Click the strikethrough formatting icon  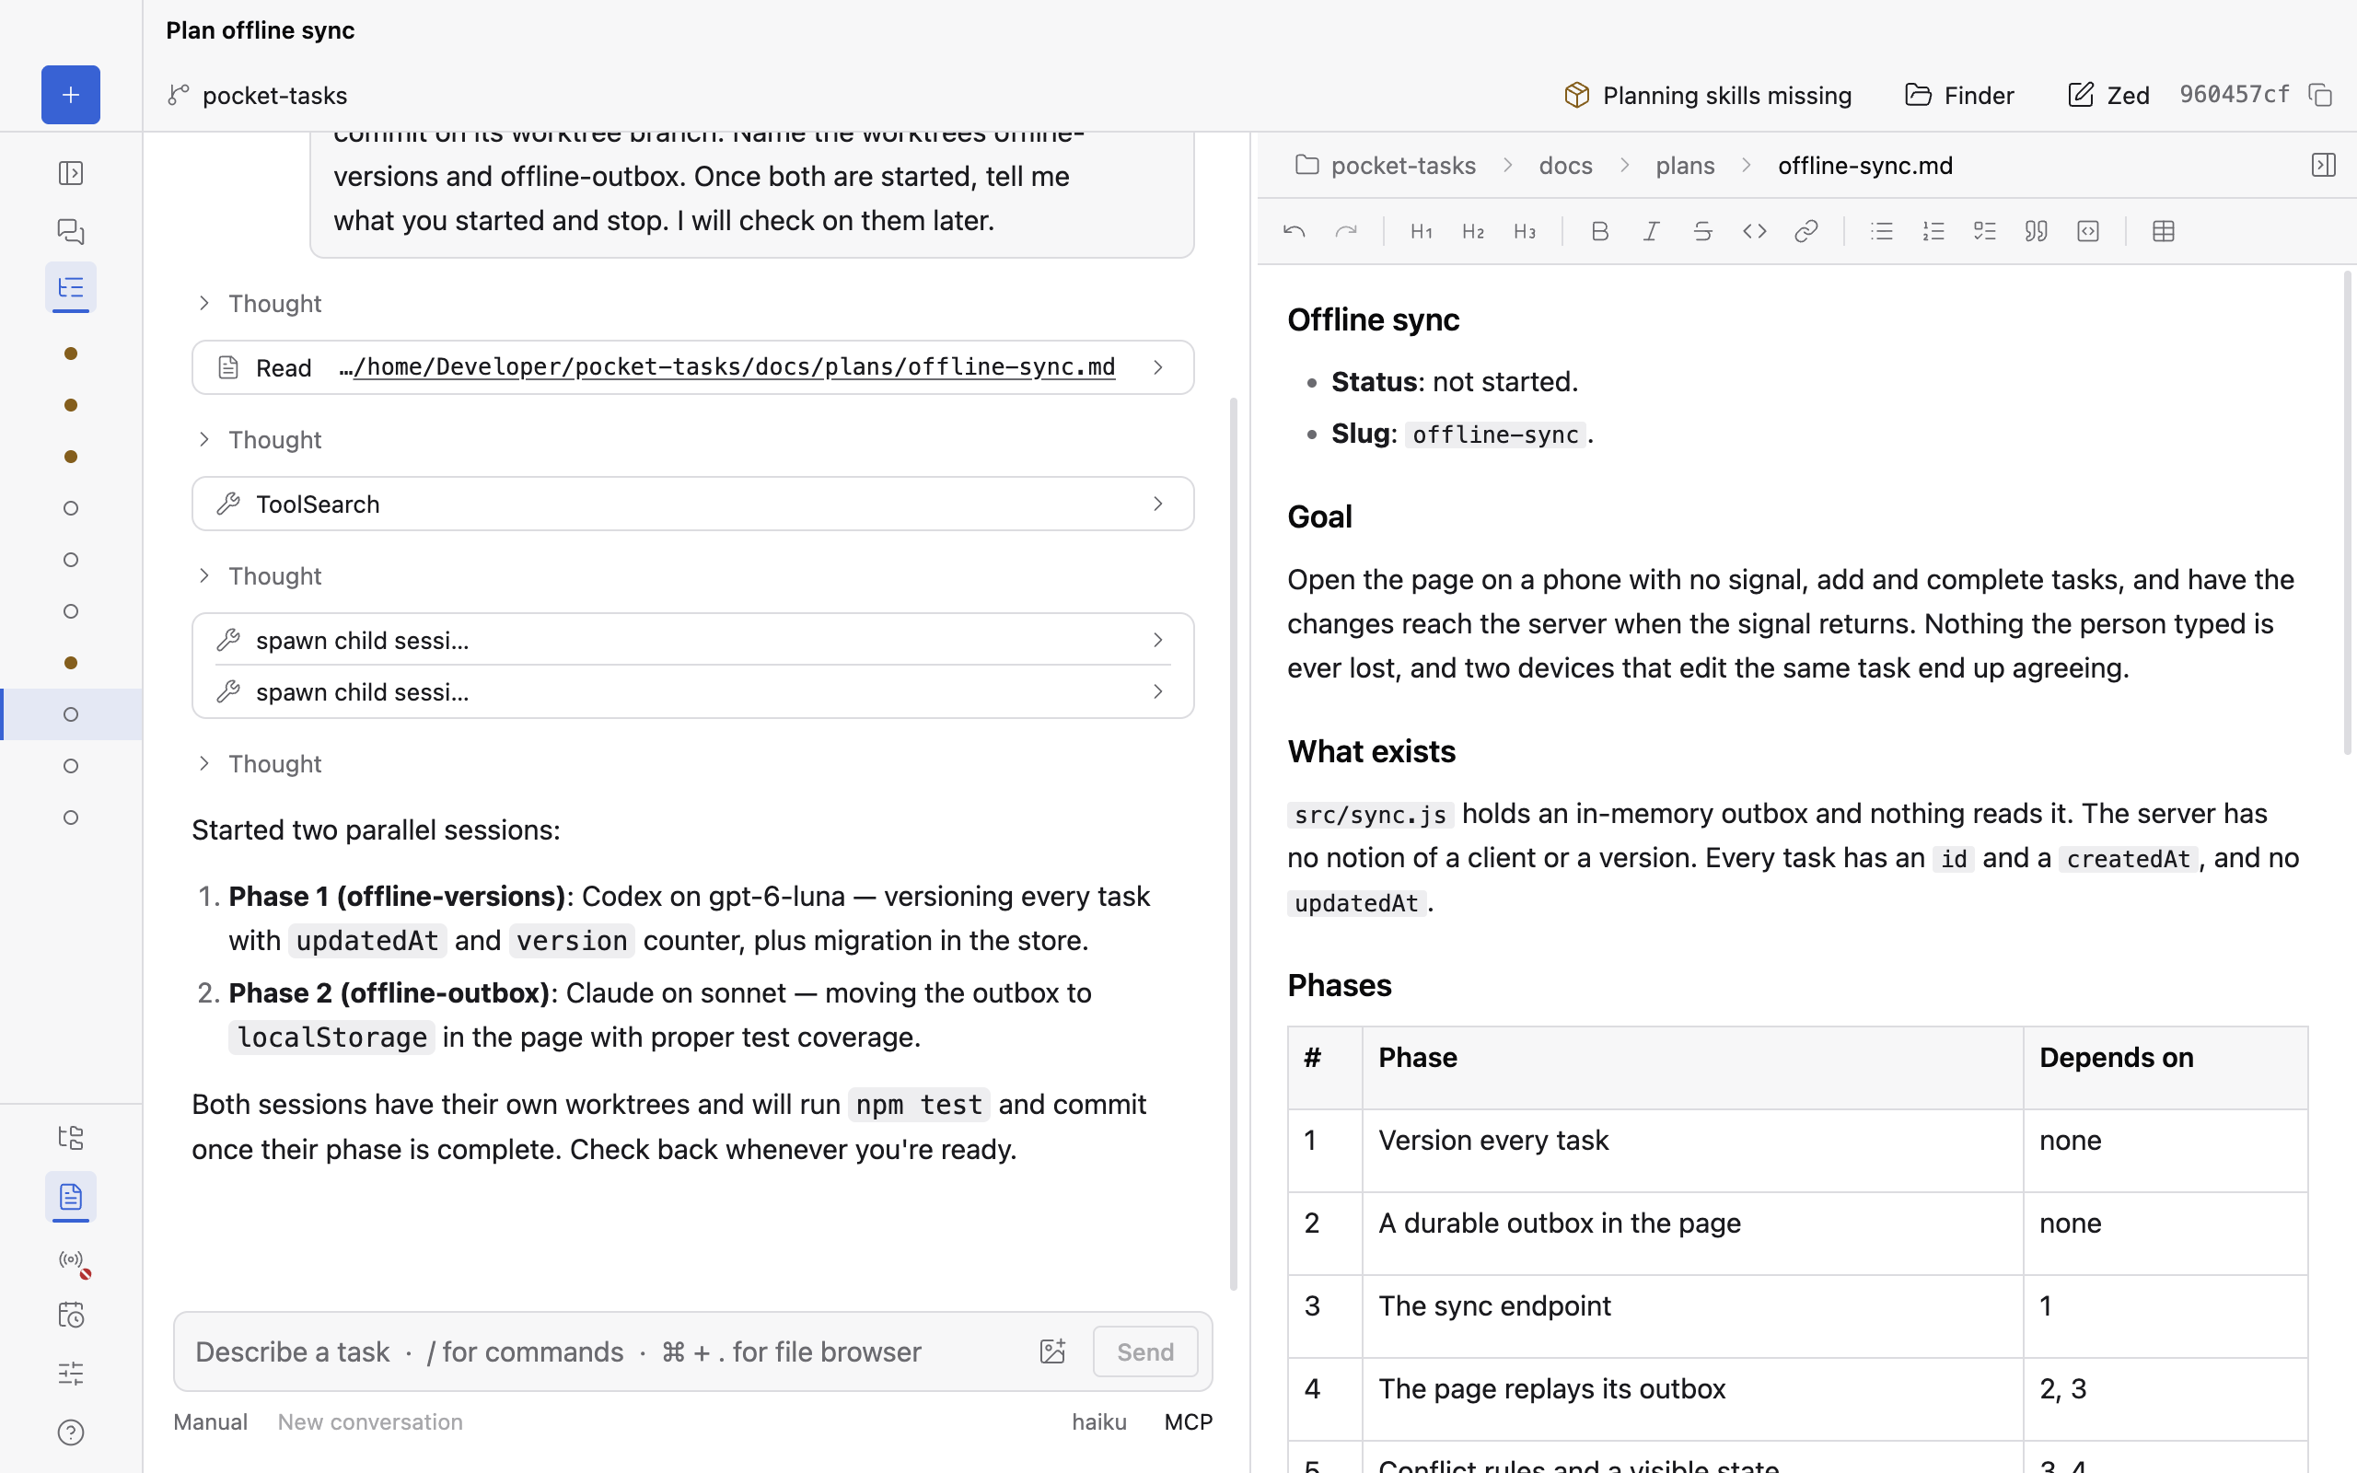point(1702,231)
